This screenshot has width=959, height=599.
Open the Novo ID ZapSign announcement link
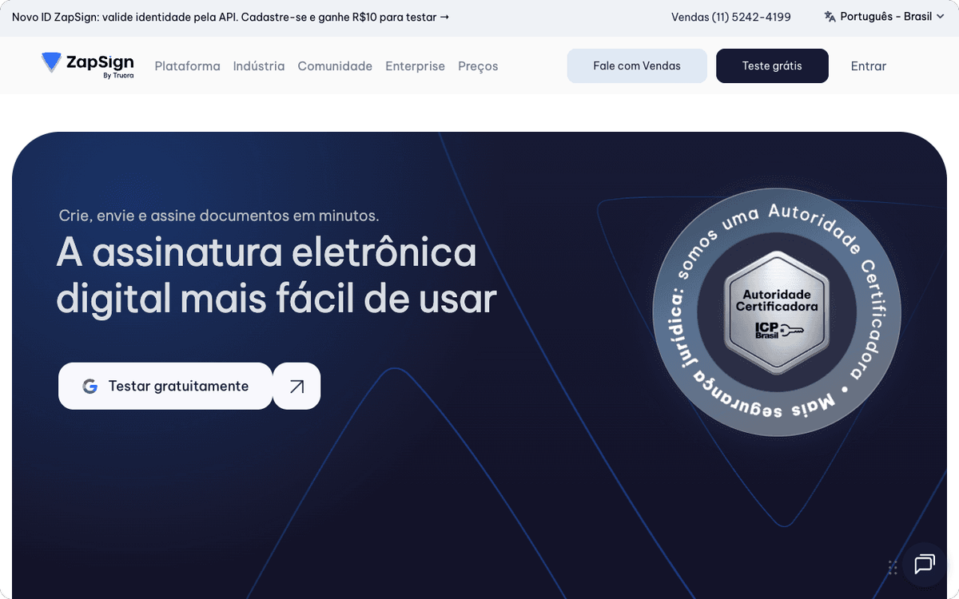230,17
